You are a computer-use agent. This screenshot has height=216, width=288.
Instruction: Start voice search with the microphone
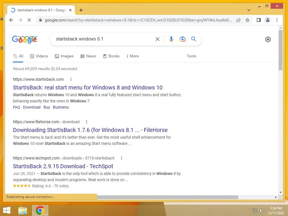[171, 39]
